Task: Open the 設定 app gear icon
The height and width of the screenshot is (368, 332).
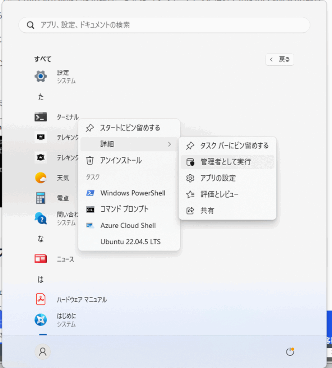Action: (x=41, y=76)
